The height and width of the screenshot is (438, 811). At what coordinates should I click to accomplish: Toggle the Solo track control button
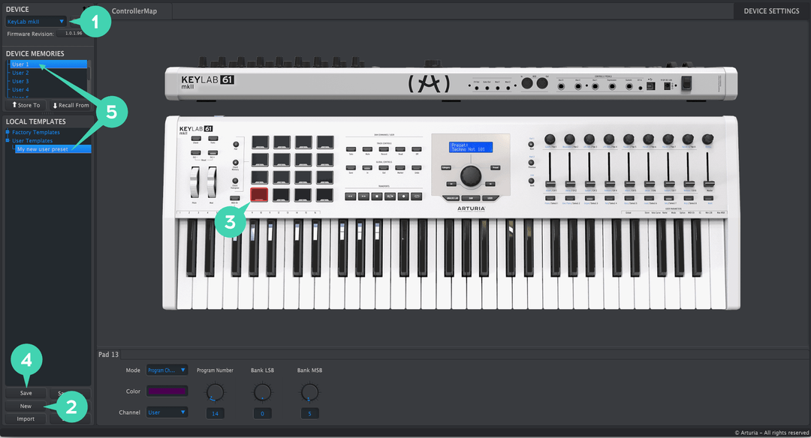tap(351, 149)
